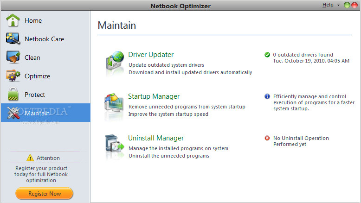Click the red X status icon

pos(267,138)
